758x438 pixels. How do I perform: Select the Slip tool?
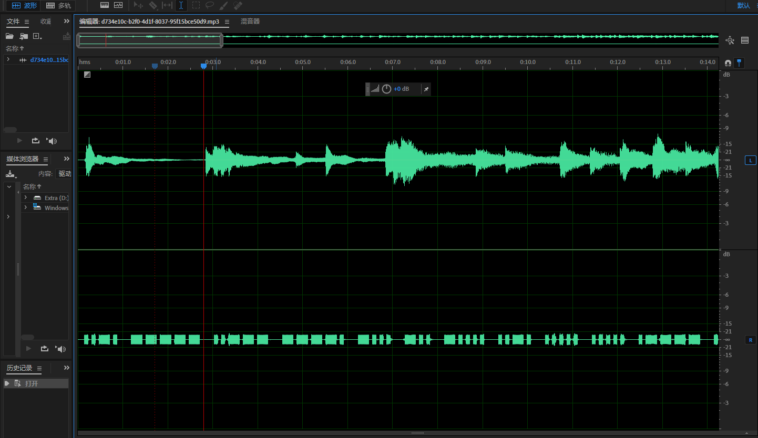[x=167, y=5]
